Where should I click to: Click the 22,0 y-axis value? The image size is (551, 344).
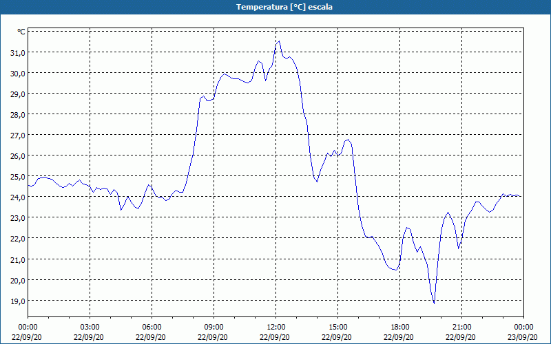(17, 239)
